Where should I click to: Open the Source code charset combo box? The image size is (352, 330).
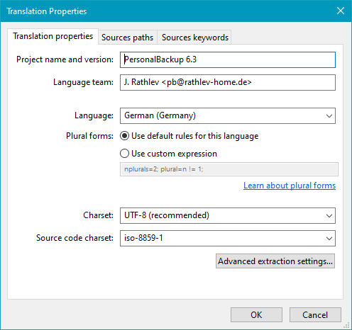(228, 238)
